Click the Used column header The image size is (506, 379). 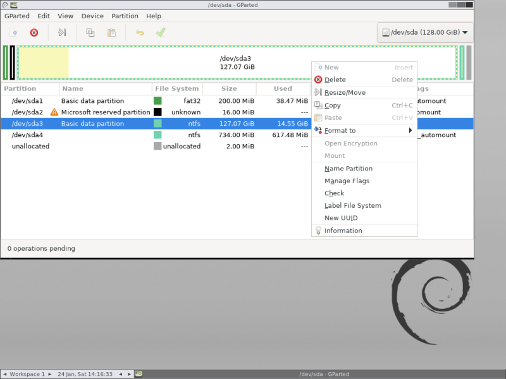coord(283,88)
